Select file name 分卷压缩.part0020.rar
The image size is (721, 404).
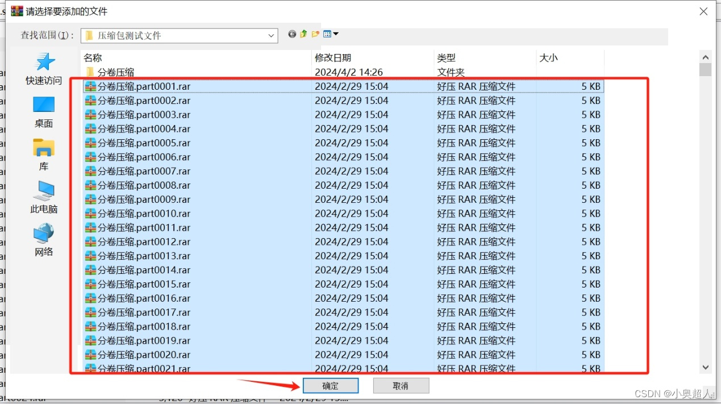coord(144,355)
